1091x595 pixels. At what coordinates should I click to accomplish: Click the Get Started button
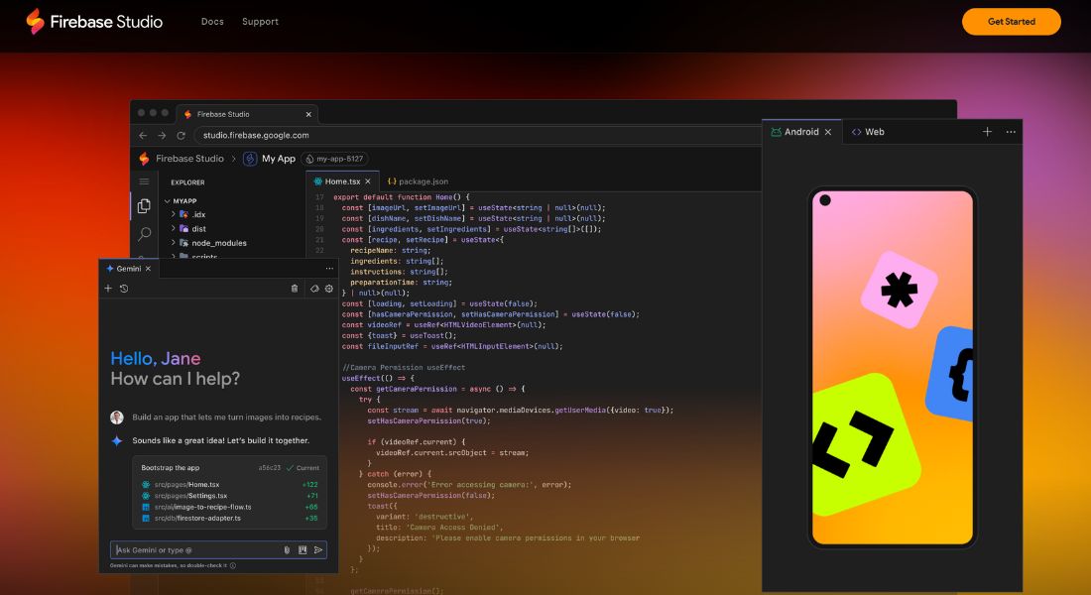[1011, 22]
